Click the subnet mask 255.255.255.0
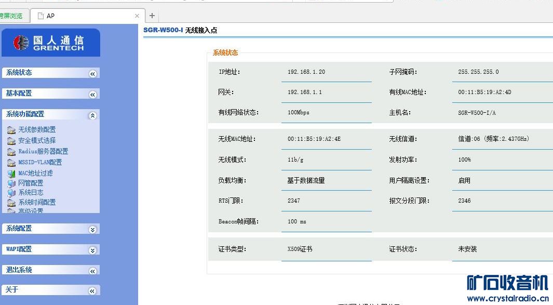This screenshot has width=553, height=305. (478, 72)
